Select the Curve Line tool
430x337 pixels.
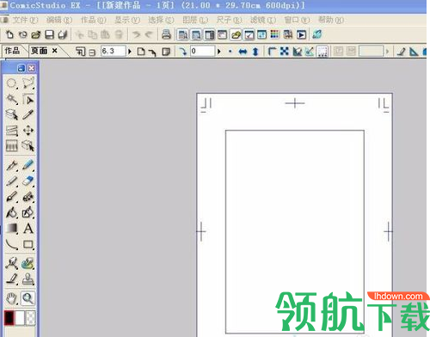tap(12, 244)
